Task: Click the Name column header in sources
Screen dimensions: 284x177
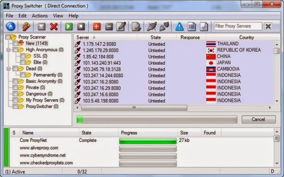Action: coord(49,133)
